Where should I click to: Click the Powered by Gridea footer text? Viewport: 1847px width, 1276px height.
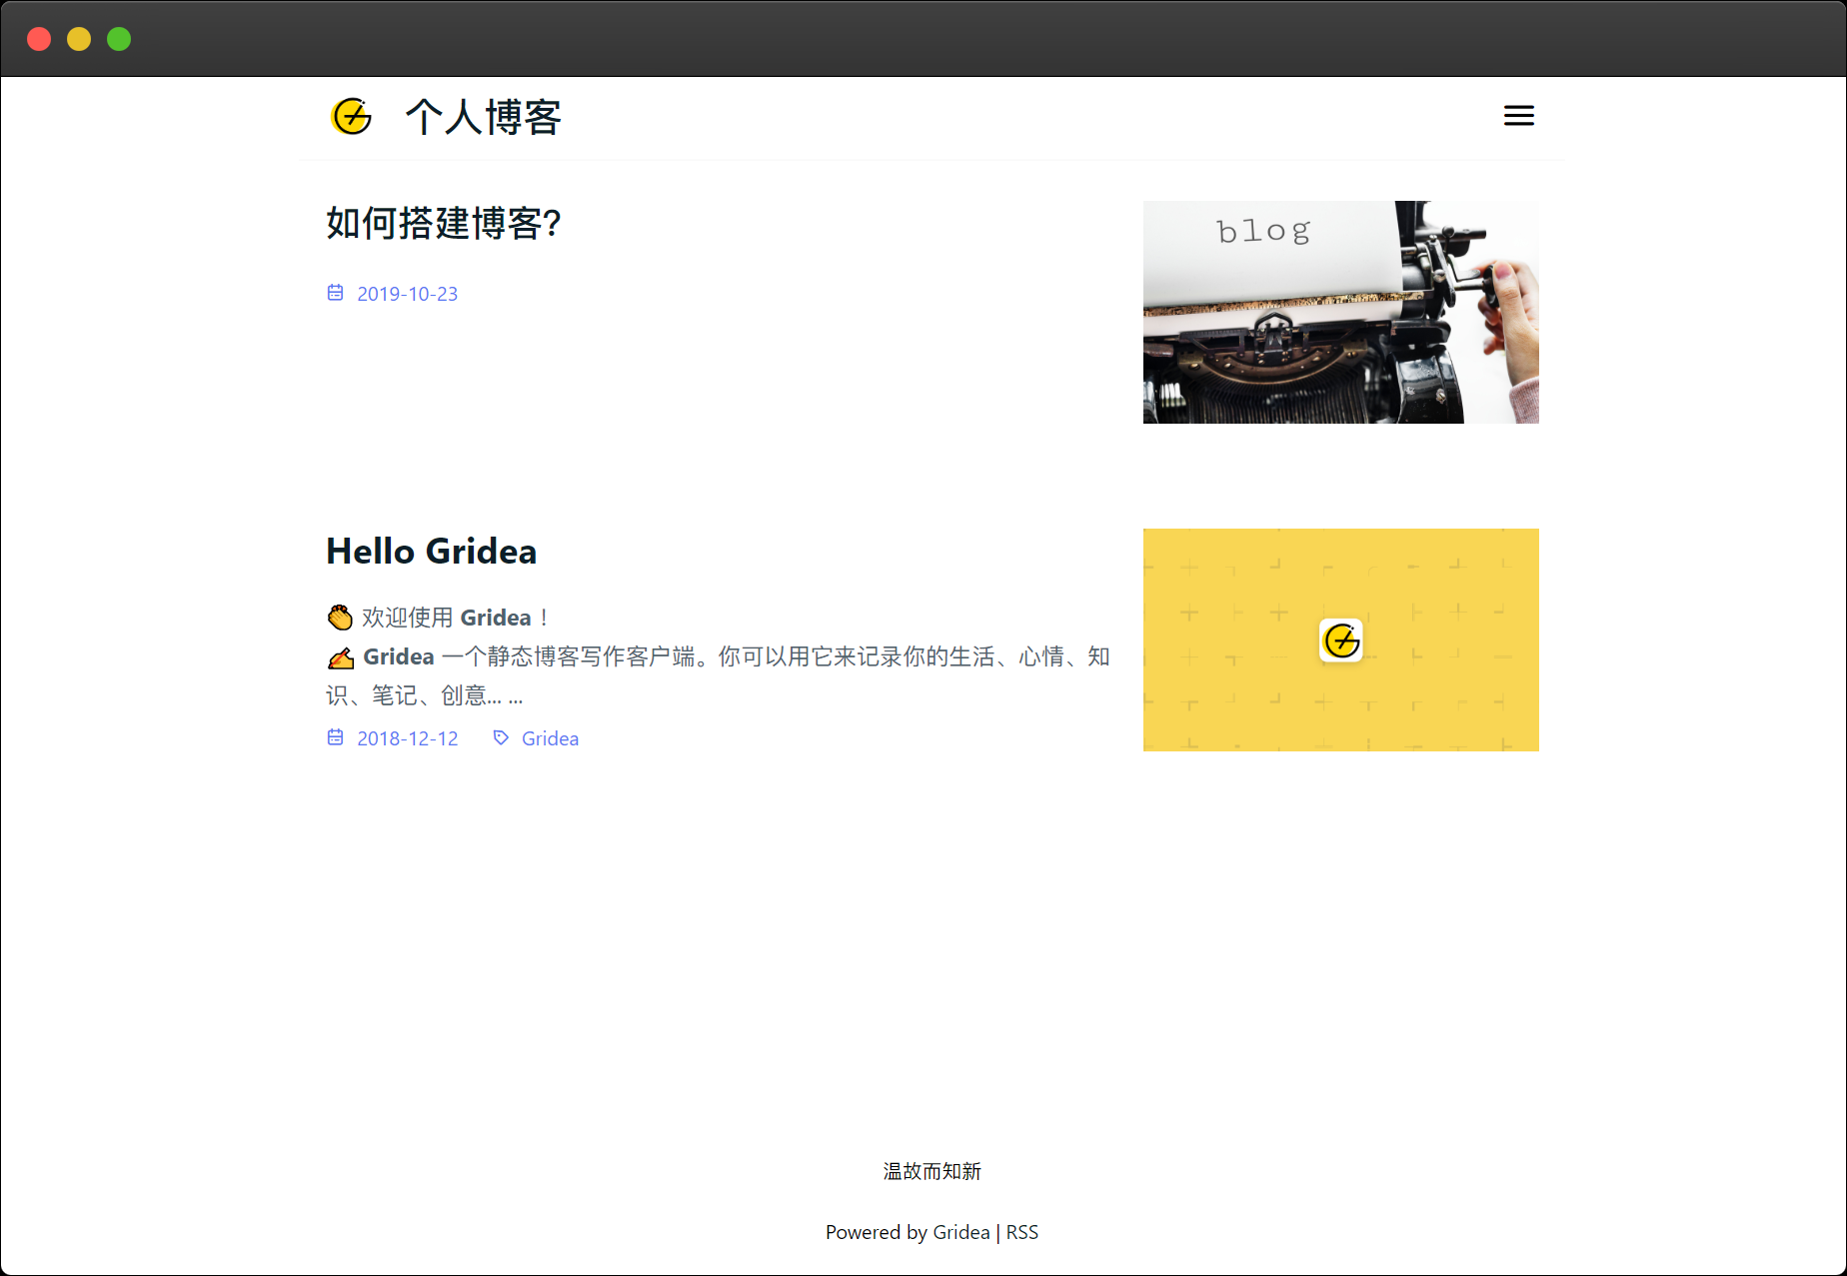[x=908, y=1232]
